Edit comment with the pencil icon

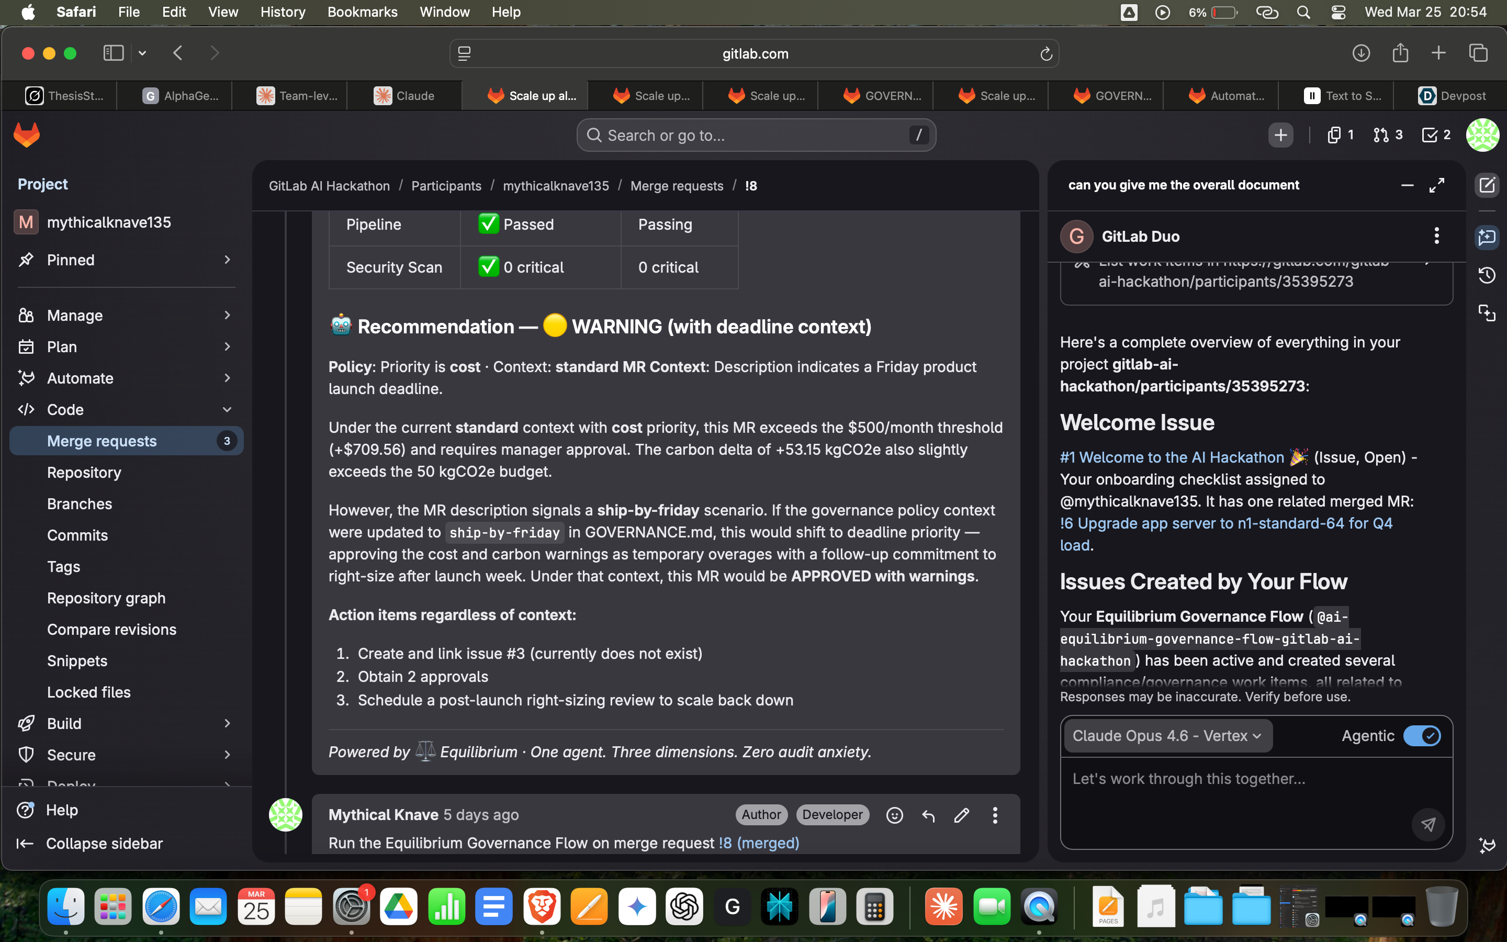961,815
